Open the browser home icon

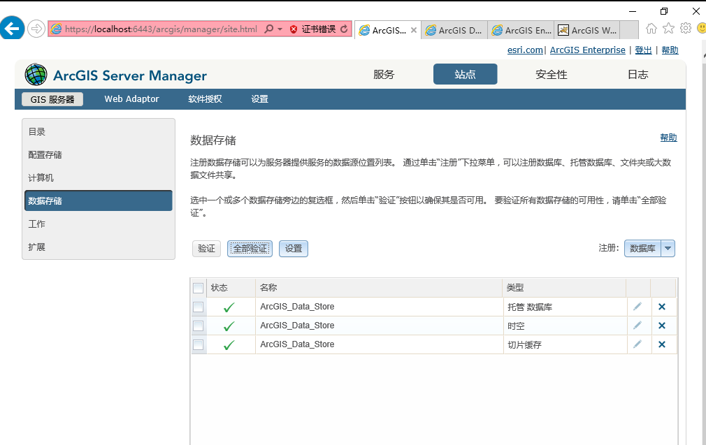651,29
